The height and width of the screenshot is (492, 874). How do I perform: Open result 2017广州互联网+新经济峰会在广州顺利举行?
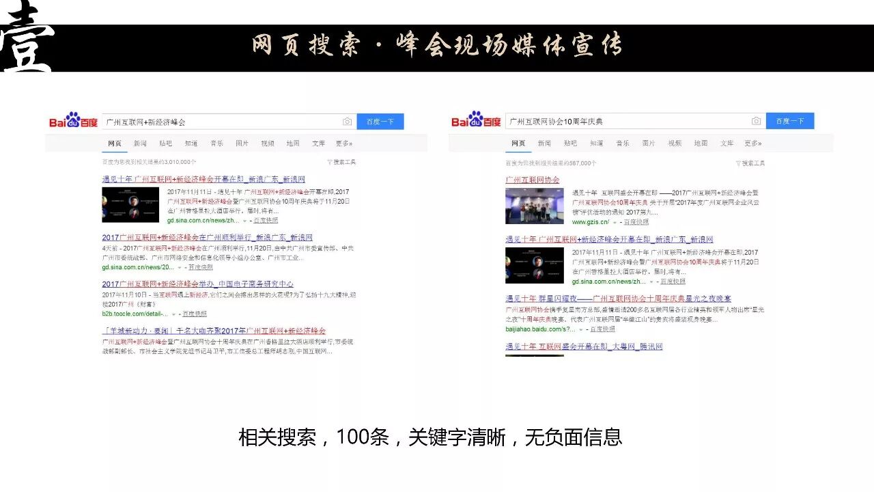[208, 237]
